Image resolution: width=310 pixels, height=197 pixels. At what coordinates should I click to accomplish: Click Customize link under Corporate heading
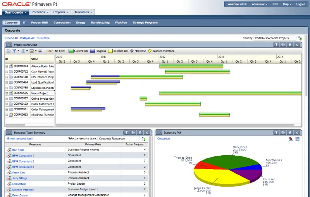pyautogui.click(x=43, y=38)
